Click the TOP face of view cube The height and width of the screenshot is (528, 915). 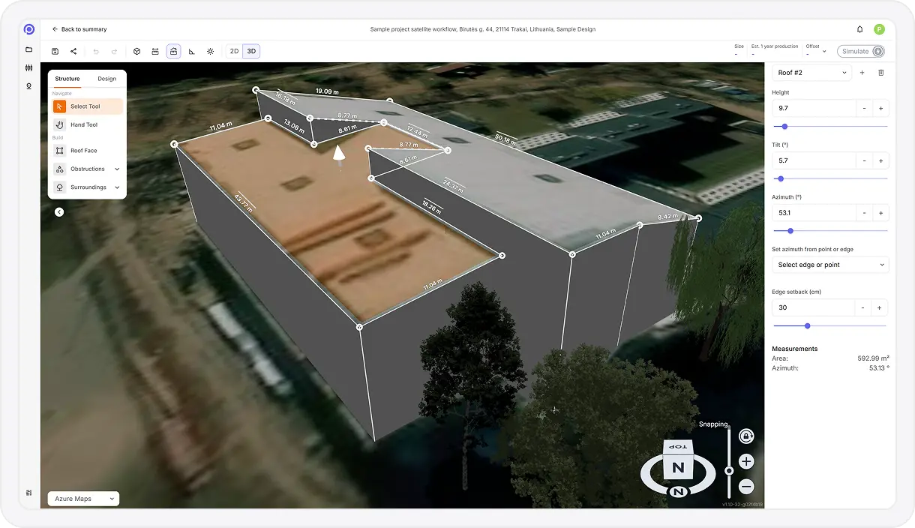click(x=678, y=447)
